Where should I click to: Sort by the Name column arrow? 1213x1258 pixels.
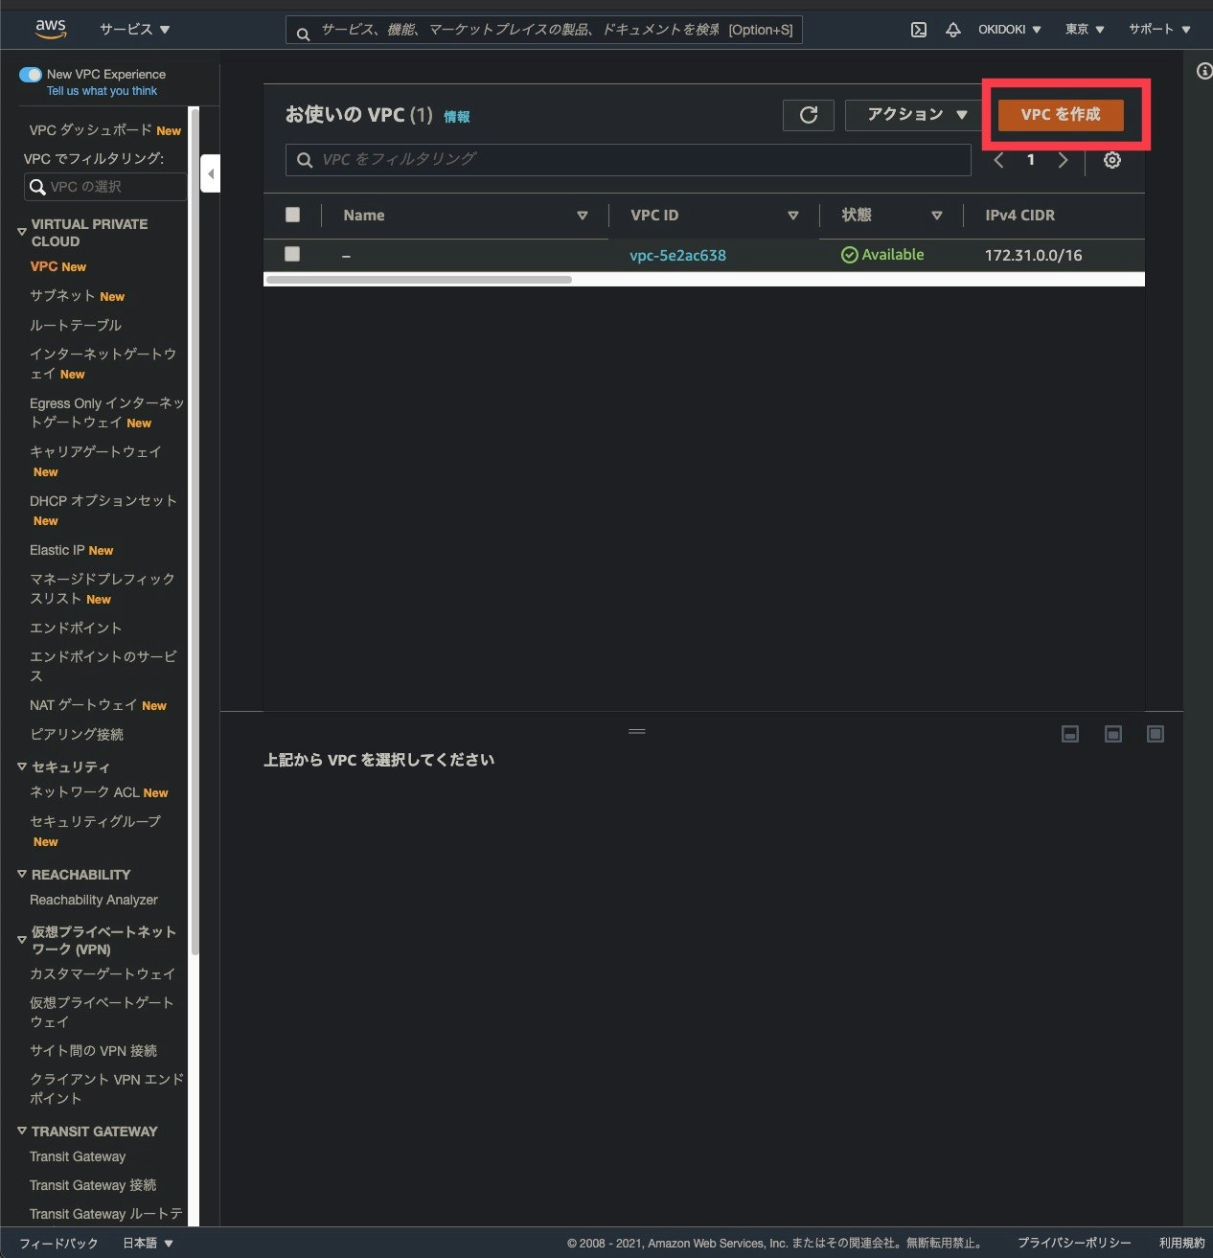(582, 216)
